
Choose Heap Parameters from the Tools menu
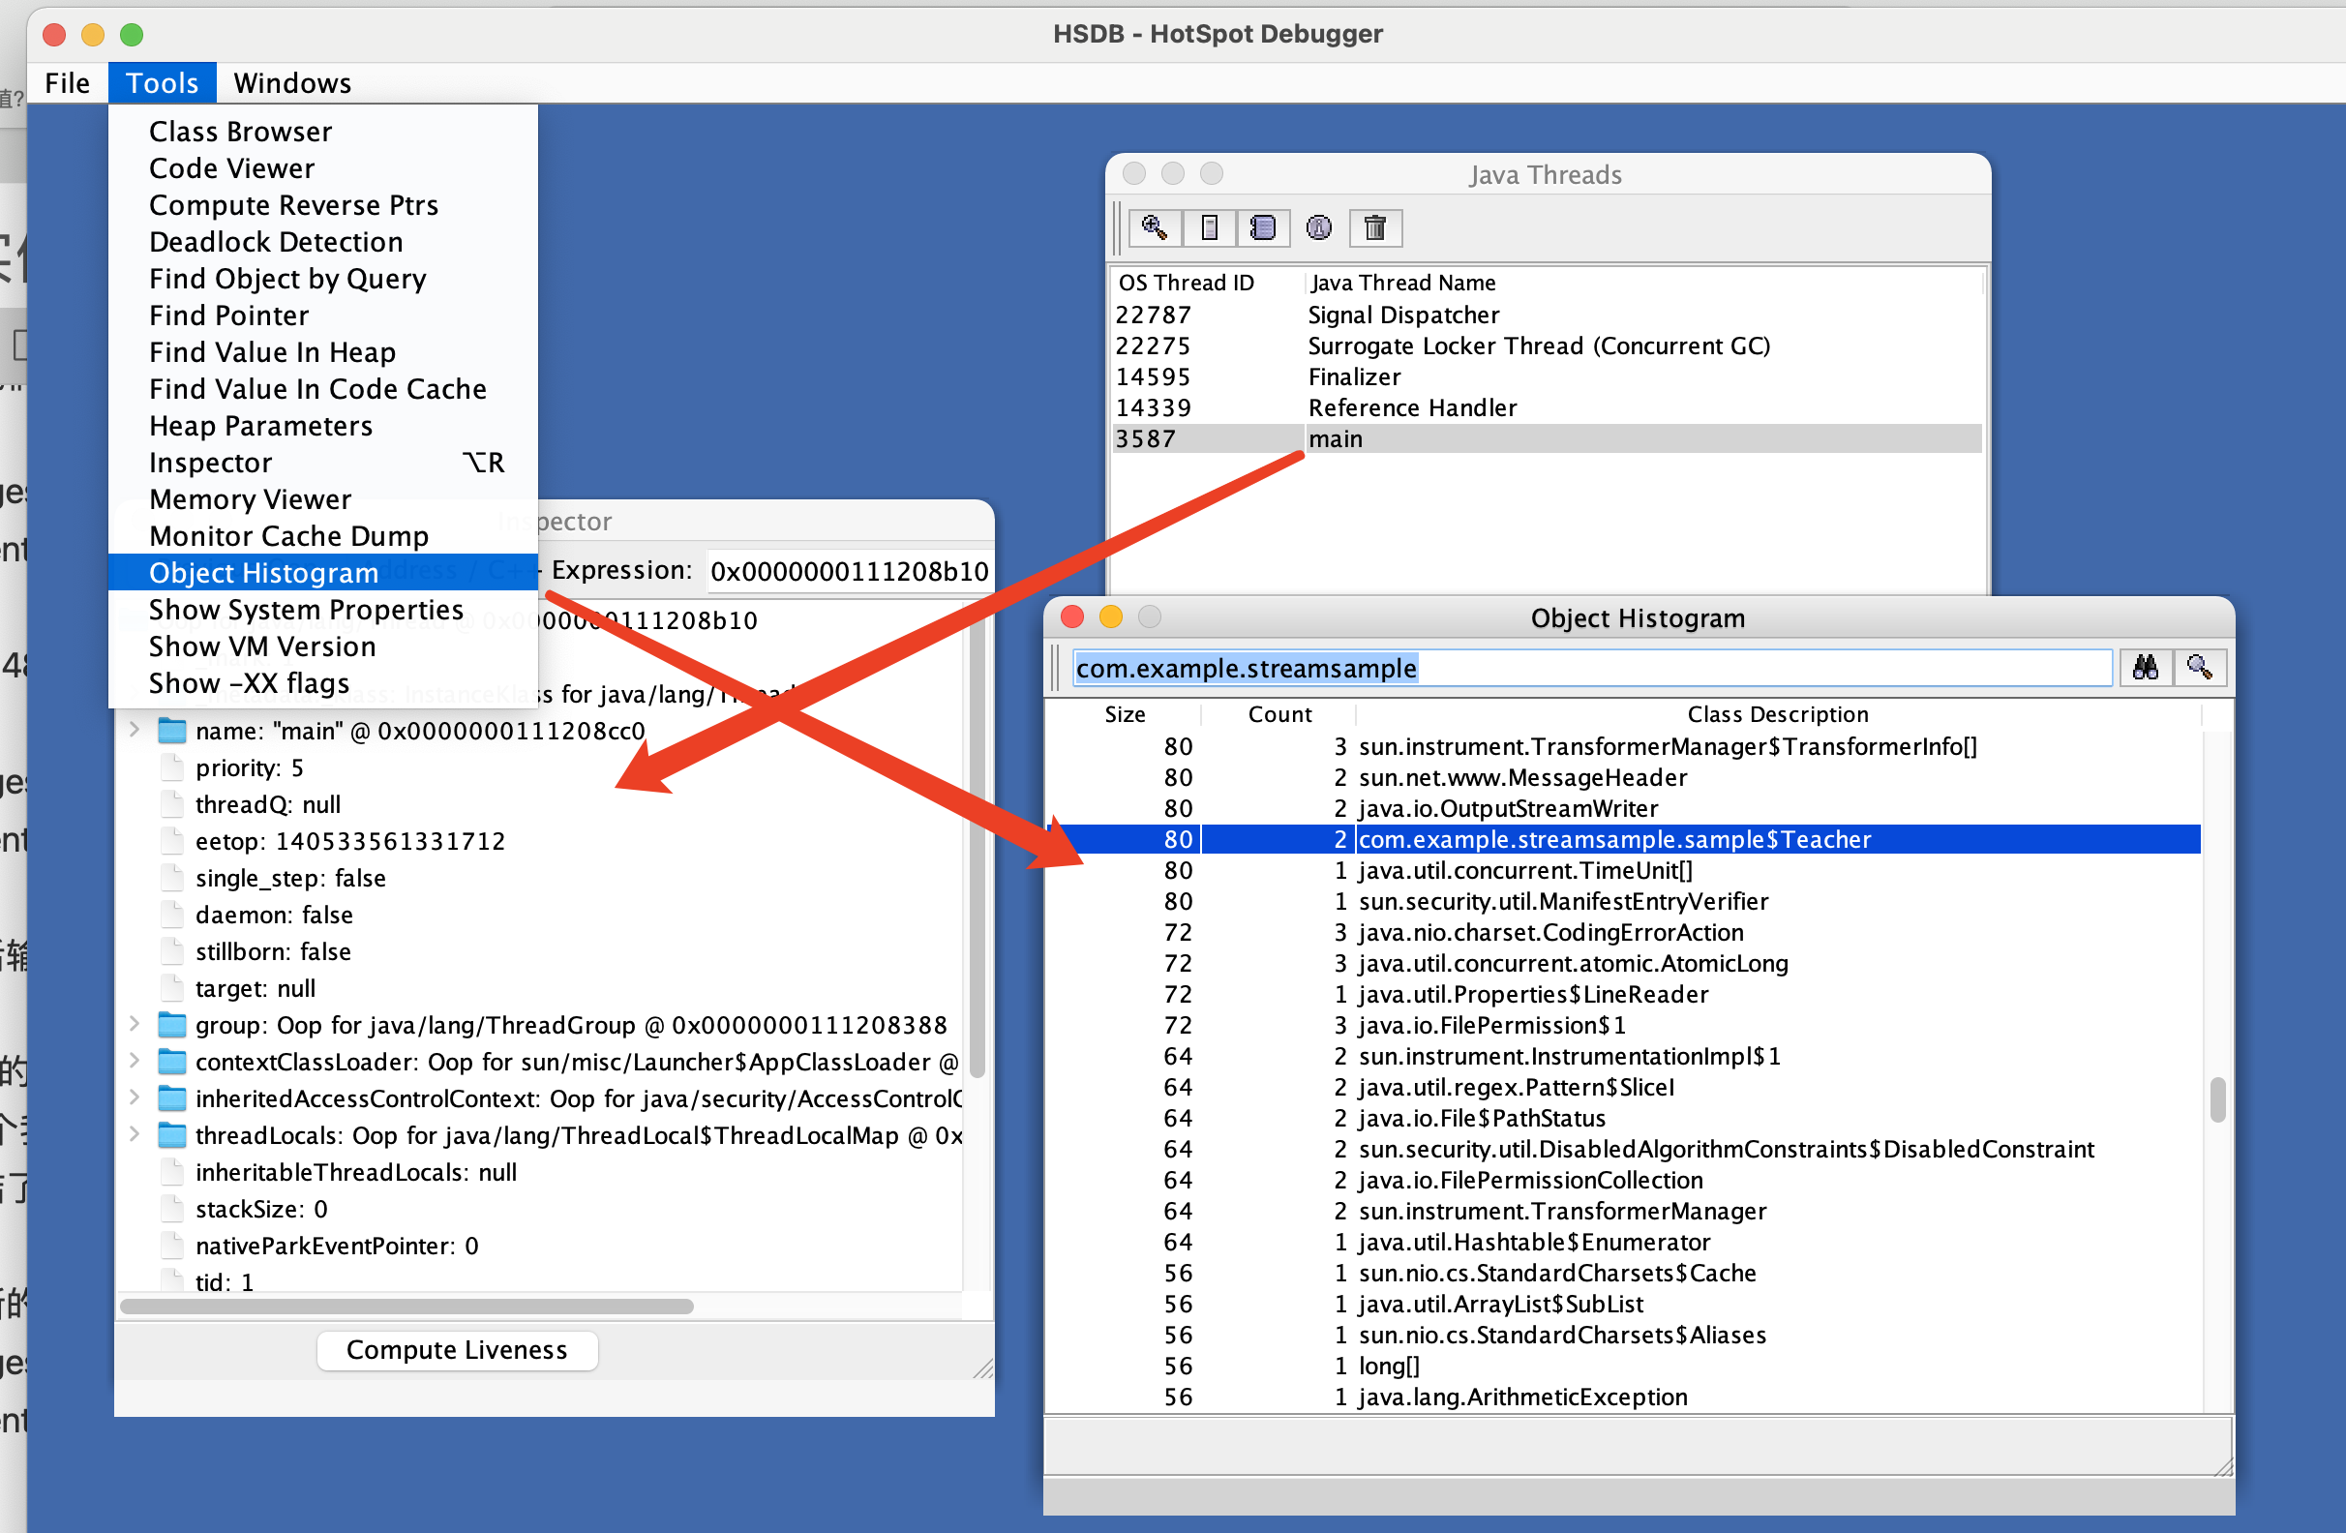(x=260, y=426)
